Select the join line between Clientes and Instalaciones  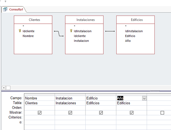point(59,34)
